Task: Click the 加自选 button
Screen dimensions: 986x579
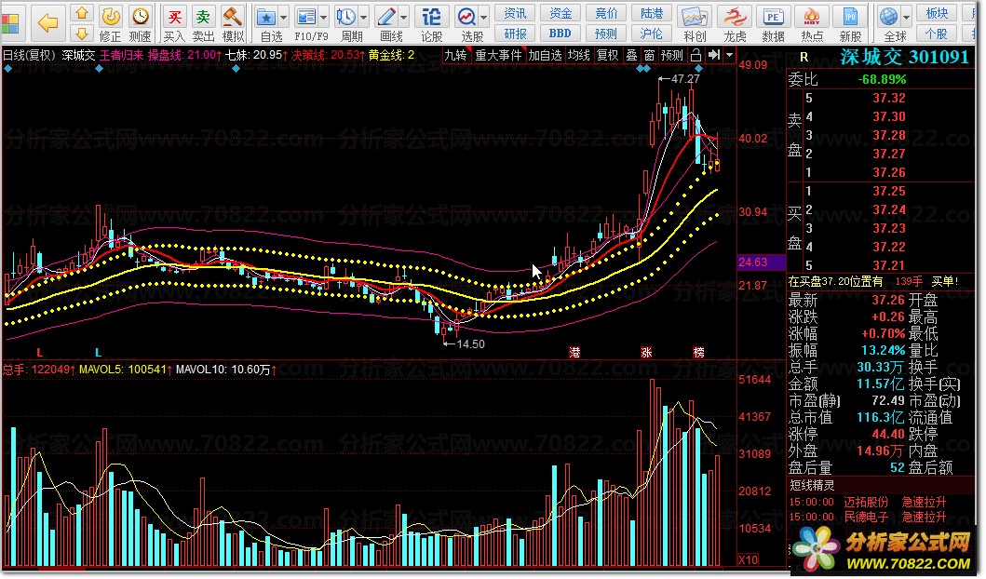Action: (545, 55)
